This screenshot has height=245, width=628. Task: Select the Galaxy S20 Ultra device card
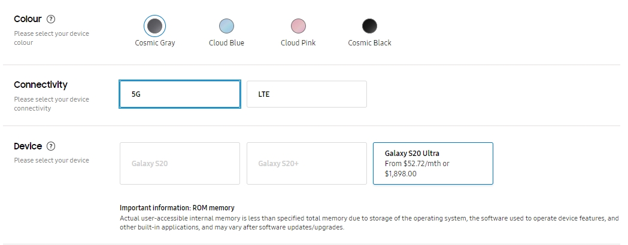point(433,163)
